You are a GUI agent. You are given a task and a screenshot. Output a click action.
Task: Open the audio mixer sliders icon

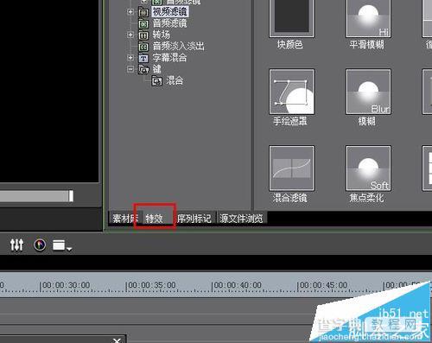(x=16, y=245)
